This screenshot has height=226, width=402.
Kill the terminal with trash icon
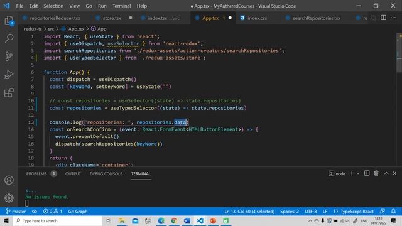[x=376, y=173]
